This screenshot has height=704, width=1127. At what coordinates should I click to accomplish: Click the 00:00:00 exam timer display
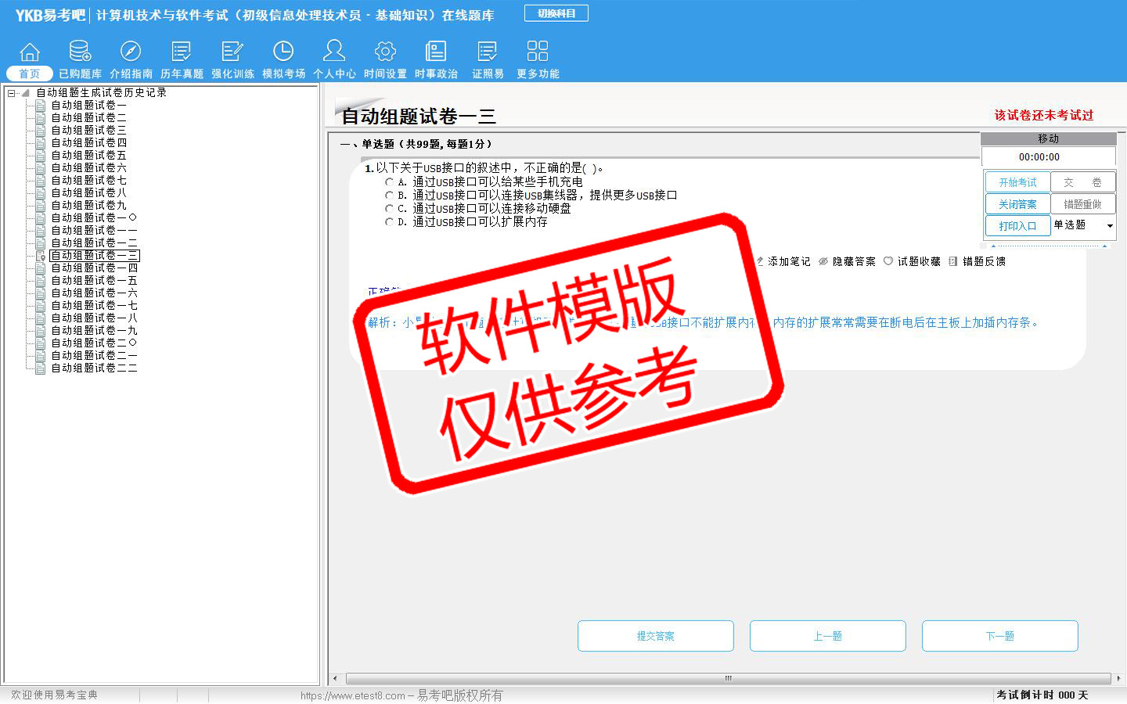1039,157
